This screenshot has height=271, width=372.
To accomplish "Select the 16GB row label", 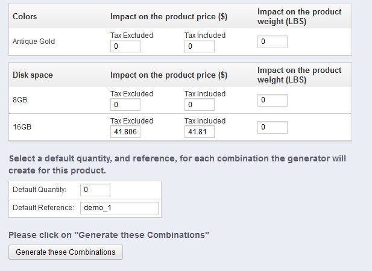I will [x=22, y=128].
